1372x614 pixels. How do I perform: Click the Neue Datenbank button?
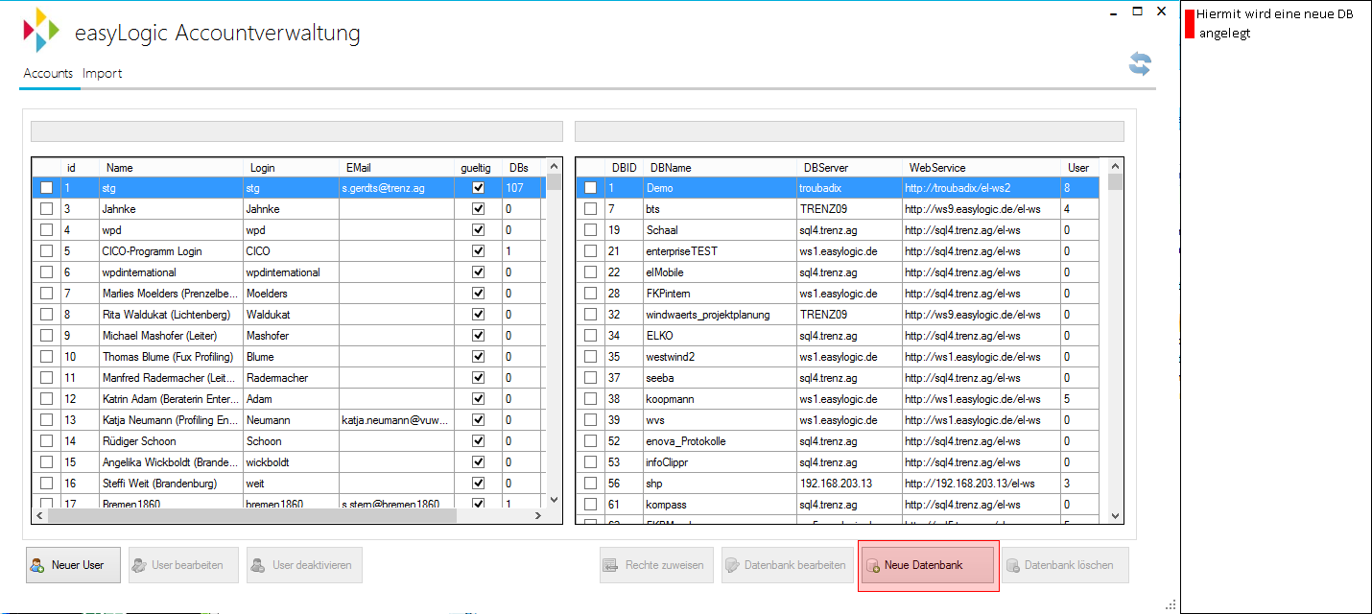click(928, 565)
